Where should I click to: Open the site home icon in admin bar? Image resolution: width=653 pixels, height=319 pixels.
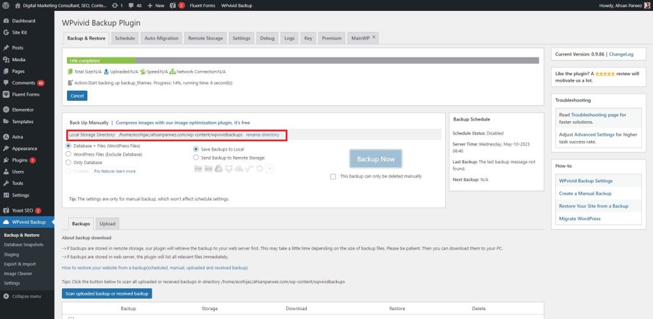(17, 6)
